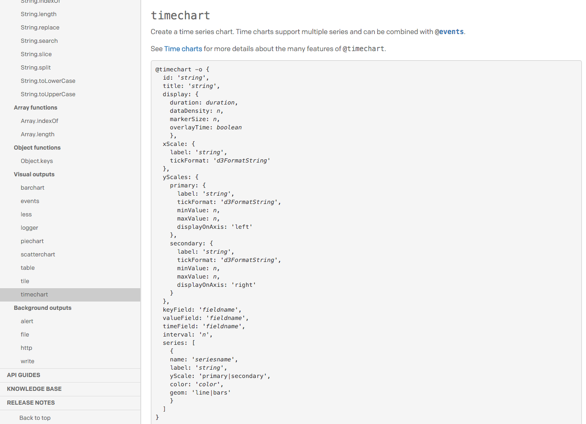Open scatterchart in Visual outputs

pos(38,255)
